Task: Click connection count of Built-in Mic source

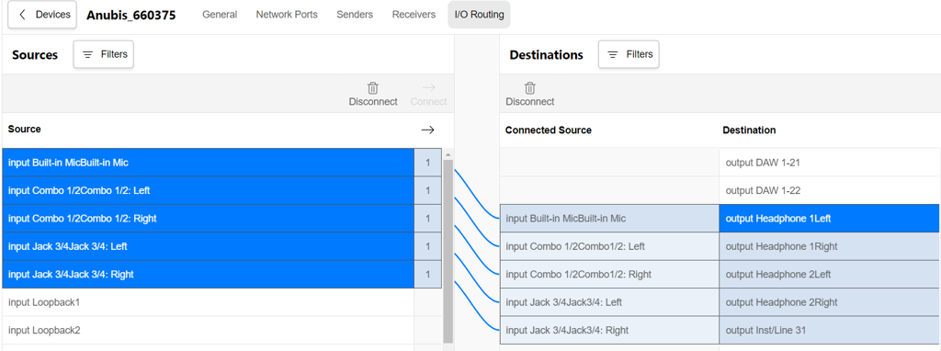Action: 428,163
